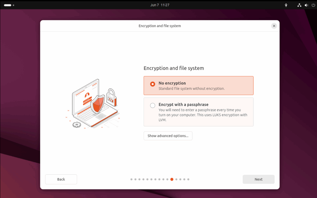Select the No encryption radio button
The image size is (317, 198).
pos(153,84)
